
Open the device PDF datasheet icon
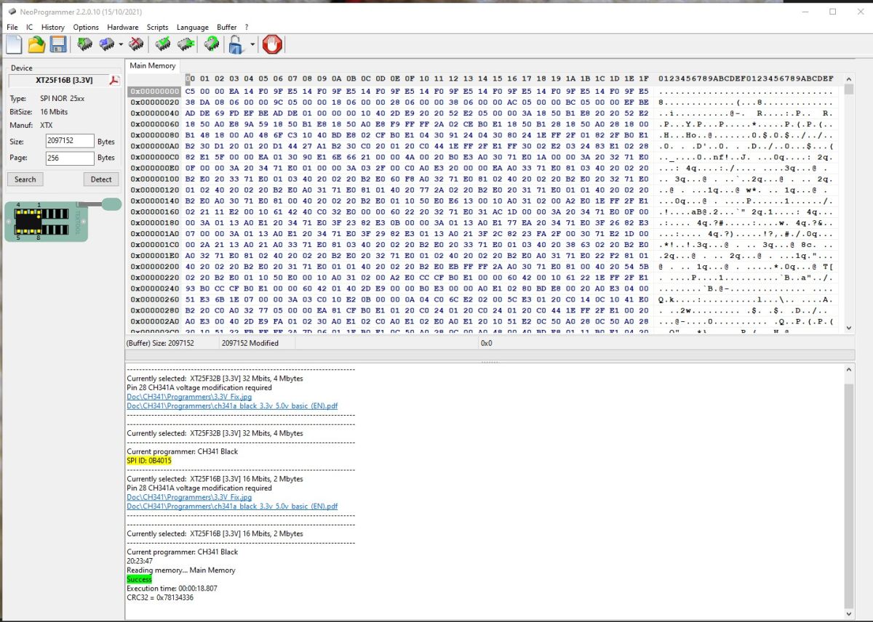click(x=114, y=80)
